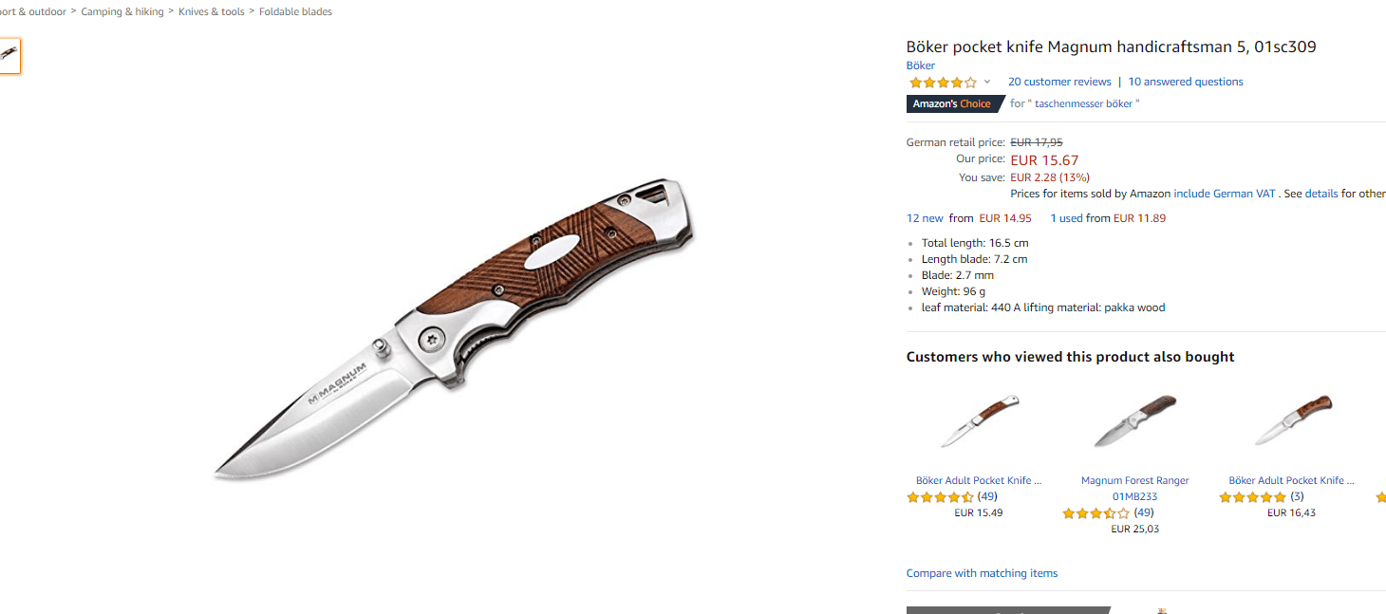Click the product star rating icons

(x=943, y=83)
